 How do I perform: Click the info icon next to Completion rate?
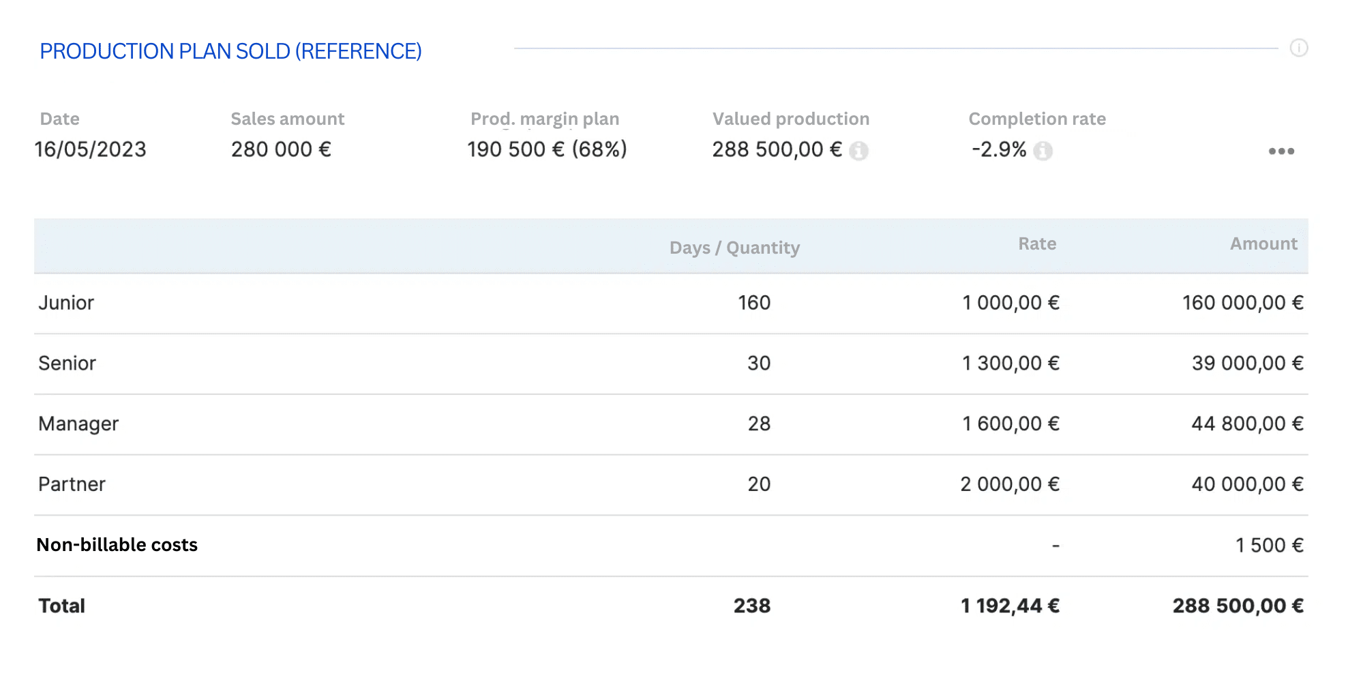[x=1043, y=151]
